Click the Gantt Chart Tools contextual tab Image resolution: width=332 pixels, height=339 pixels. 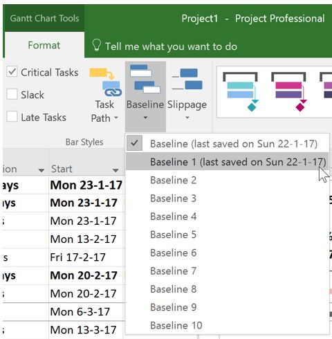tap(44, 18)
